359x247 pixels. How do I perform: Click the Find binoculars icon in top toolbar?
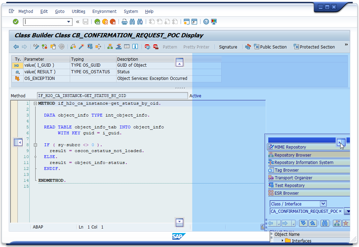click(x=132, y=22)
